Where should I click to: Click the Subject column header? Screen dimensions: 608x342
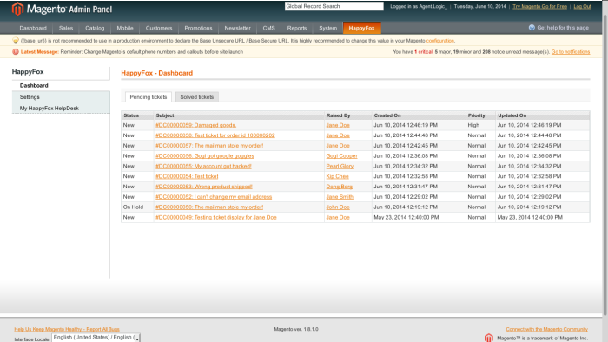point(239,115)
